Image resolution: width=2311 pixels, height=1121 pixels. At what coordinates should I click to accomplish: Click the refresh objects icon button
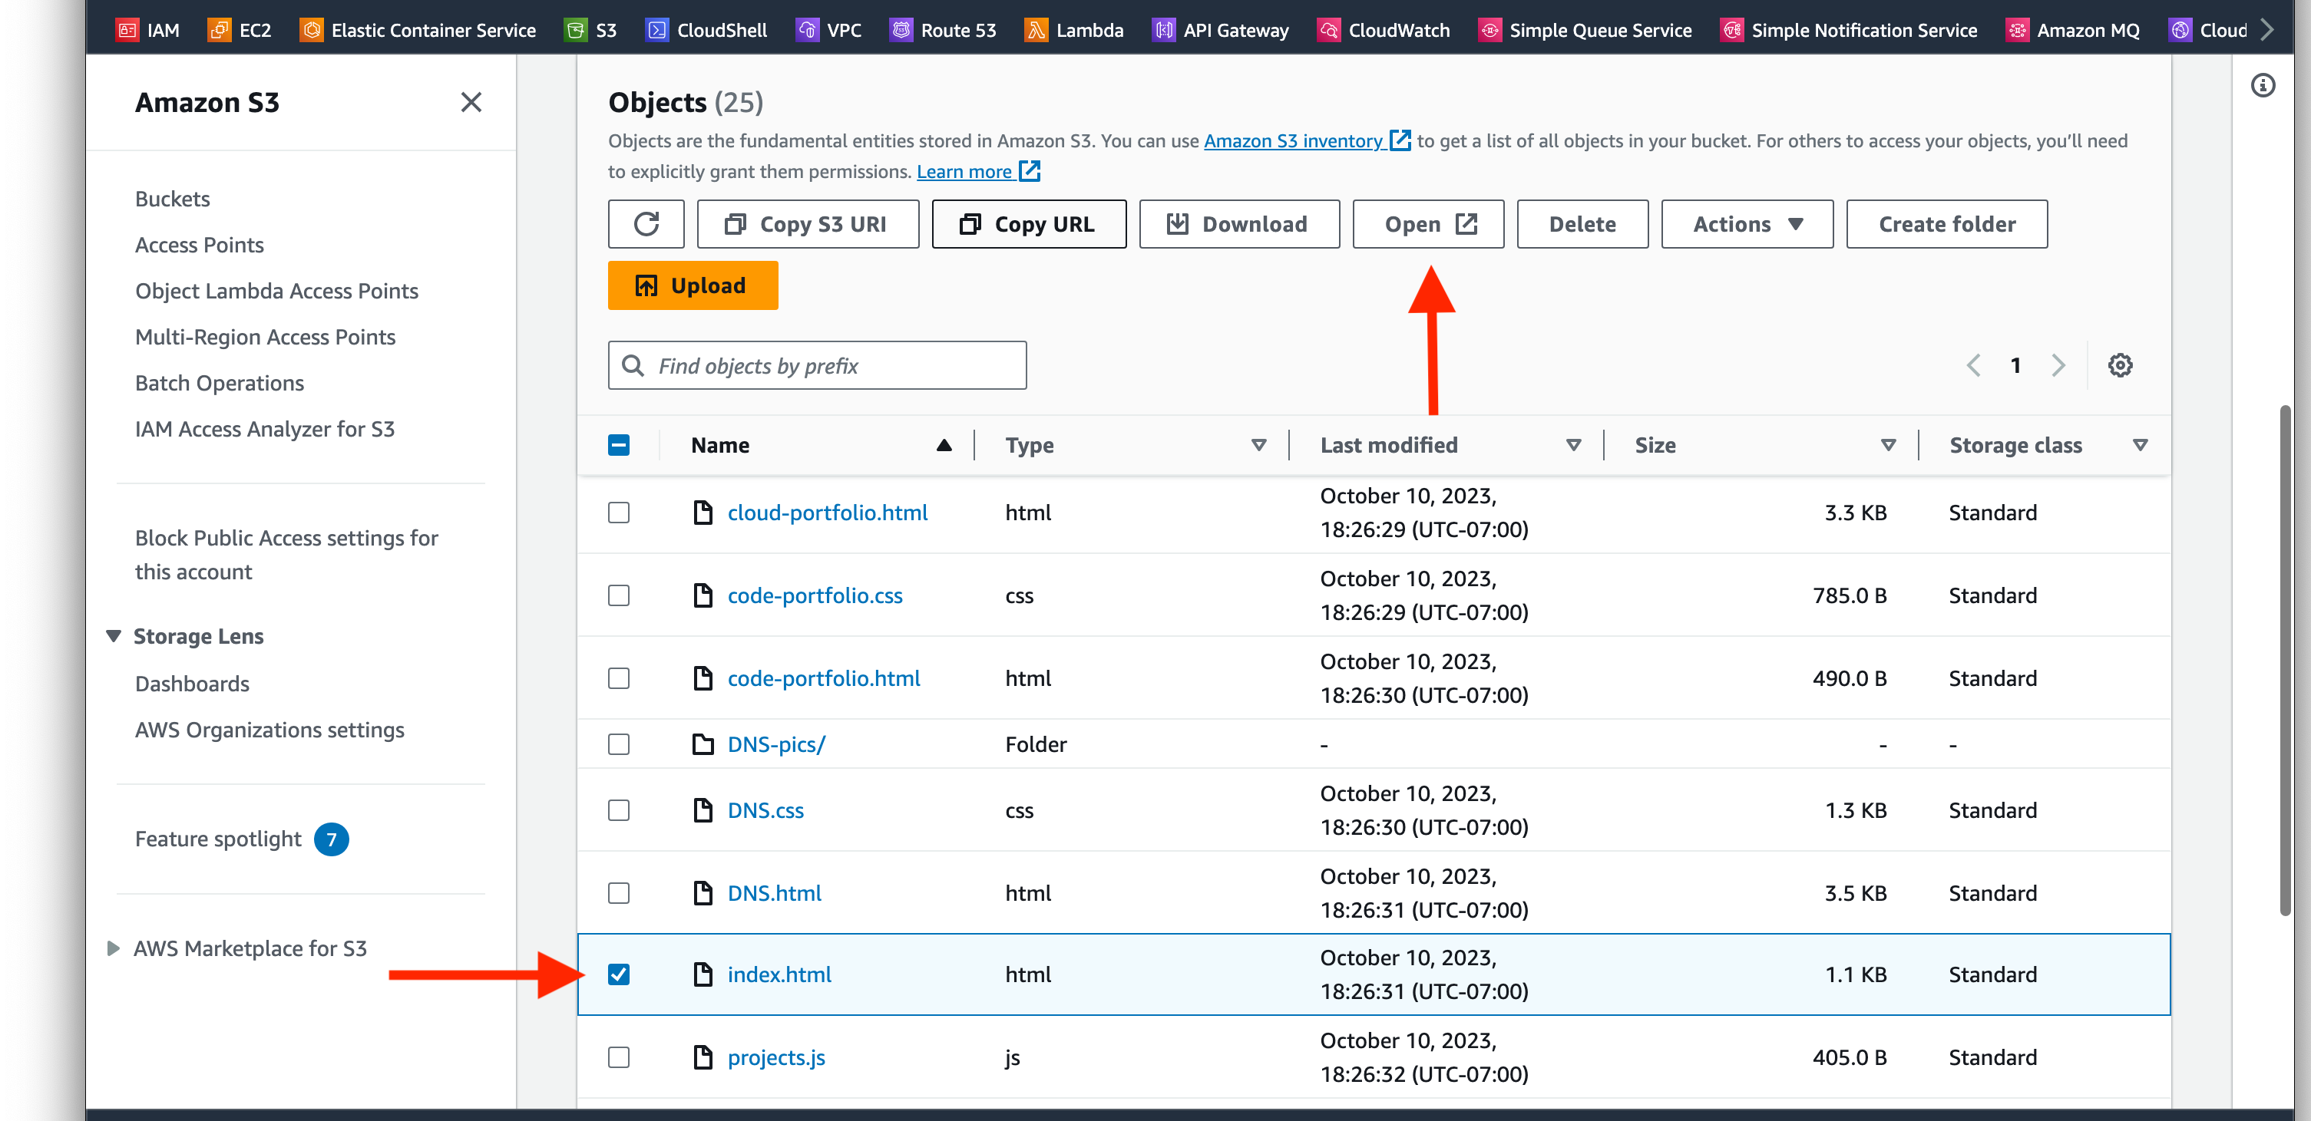click(x=646, y=223)
